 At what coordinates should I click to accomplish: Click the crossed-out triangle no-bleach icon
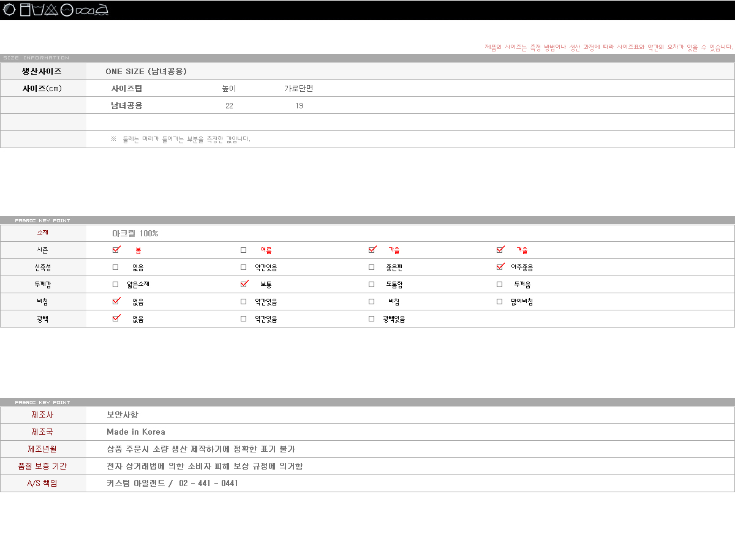[x=51, y=10]
